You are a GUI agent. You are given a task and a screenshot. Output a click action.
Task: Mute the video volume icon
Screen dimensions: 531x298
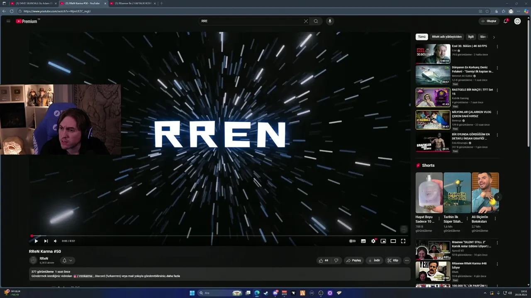click(x=55, y=241)
